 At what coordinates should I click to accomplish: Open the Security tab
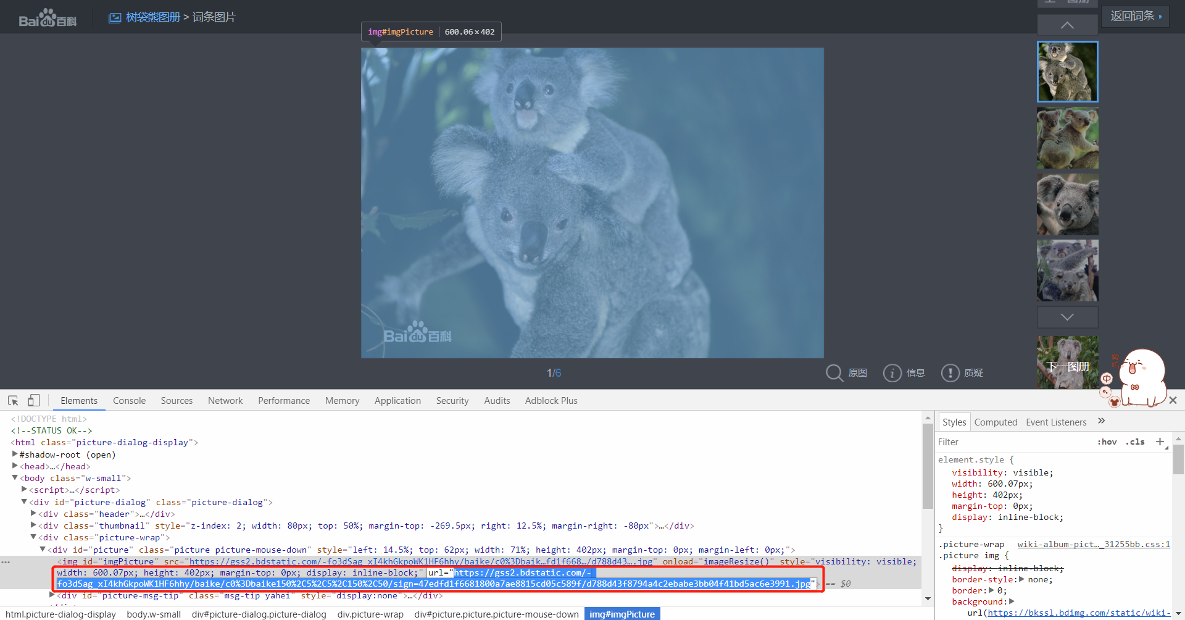click(452, 401)
